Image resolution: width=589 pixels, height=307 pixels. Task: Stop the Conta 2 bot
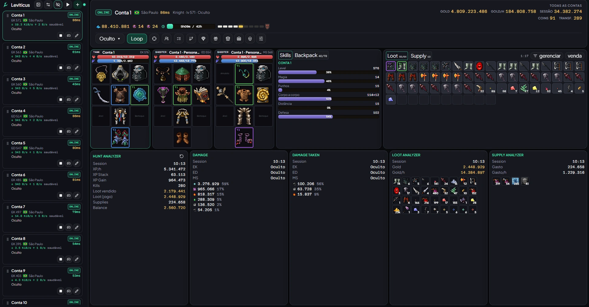(x=61, y=68)
